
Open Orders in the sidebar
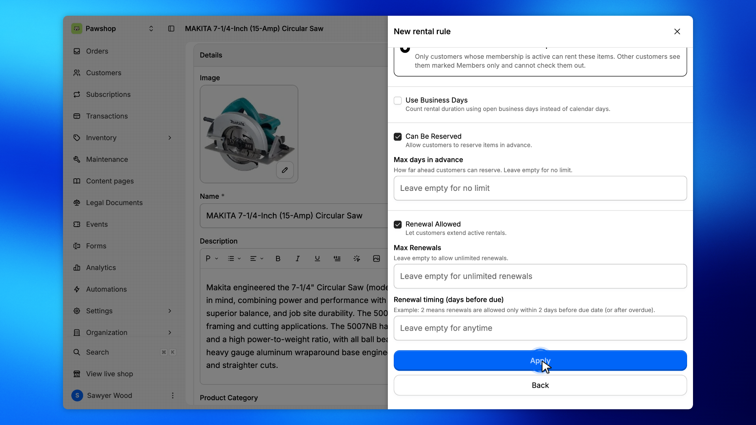(x=124, y=51)
